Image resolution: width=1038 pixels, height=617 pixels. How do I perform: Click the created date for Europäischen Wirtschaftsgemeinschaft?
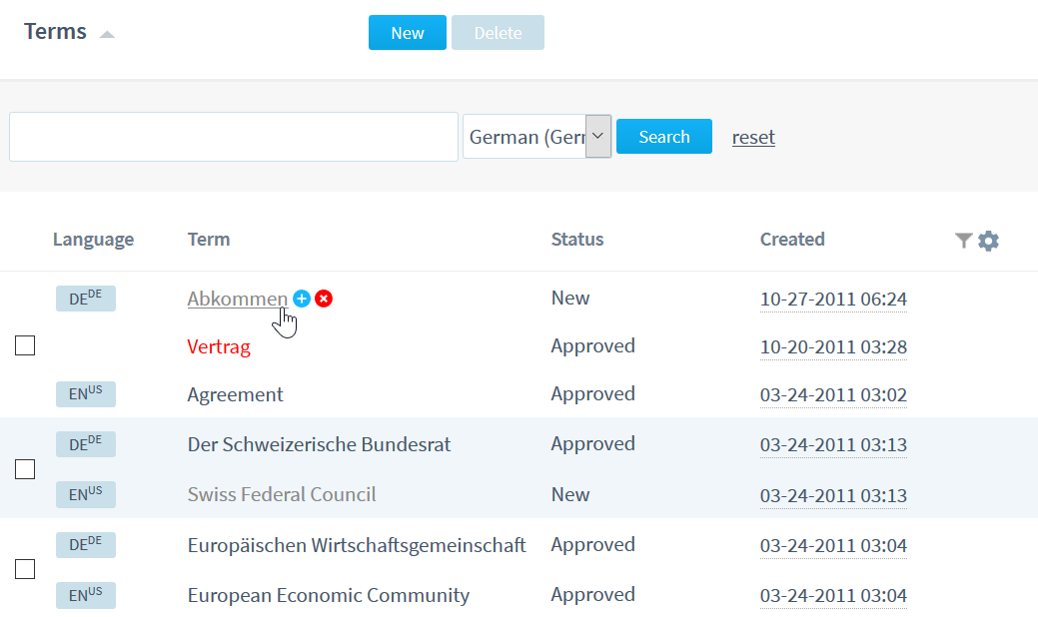tap(833, 545)
